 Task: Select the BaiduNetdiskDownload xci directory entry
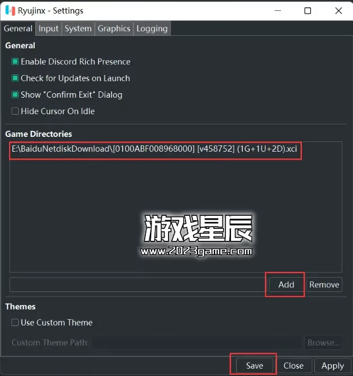point(154,149)
